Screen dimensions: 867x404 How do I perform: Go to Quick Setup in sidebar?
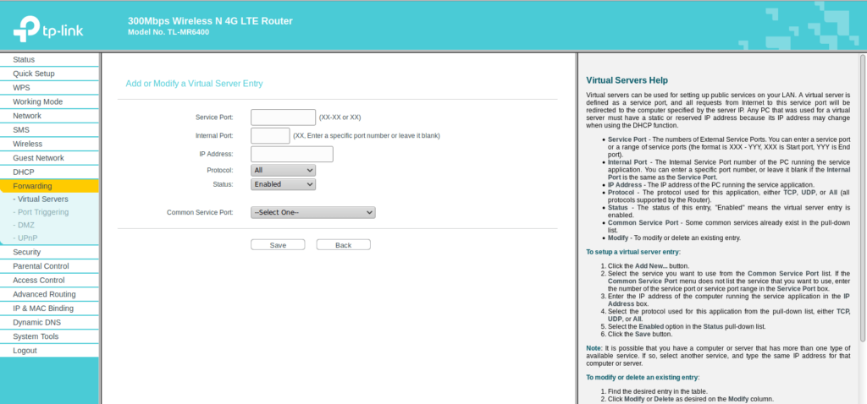pyautogui.click(x=34, y=74)
